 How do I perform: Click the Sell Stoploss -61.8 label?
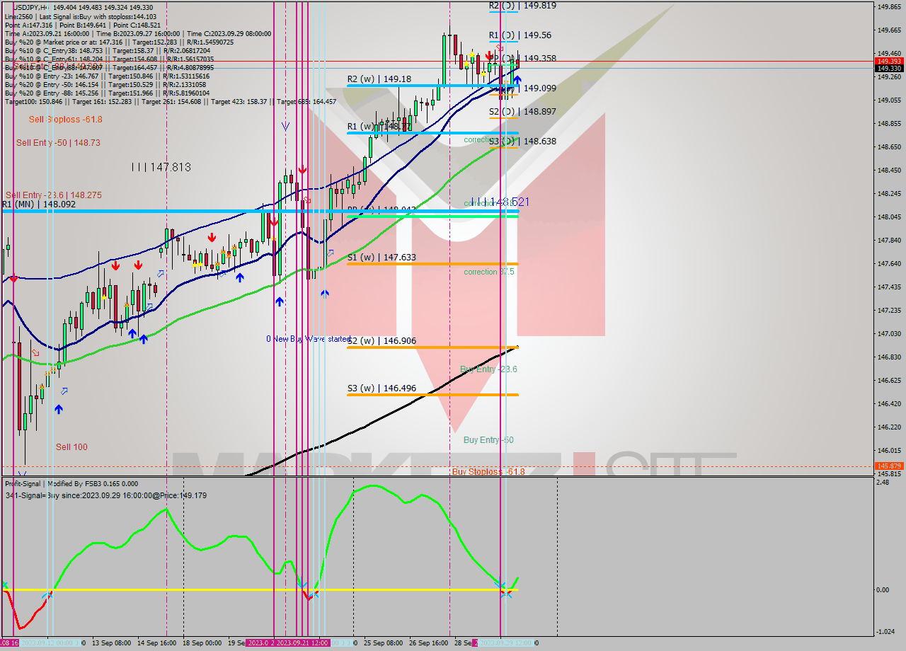click(x=65, y=120)
